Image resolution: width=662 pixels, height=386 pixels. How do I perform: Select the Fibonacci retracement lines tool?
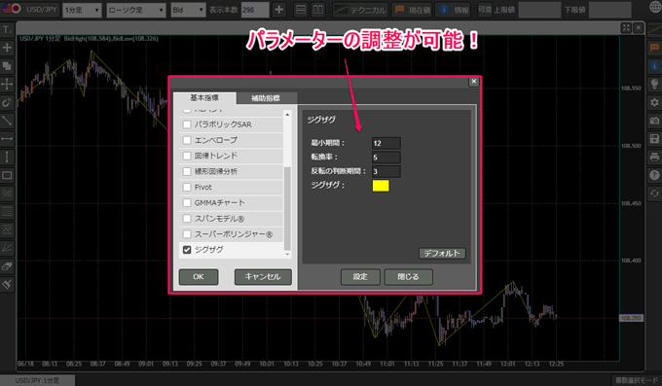click(x=7, y=211)
